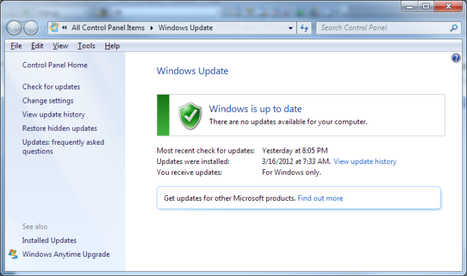Image resolution: width=467 pixels, height=276 pixels.
Task: Open the Tools menu
Action: click(86, 46)
